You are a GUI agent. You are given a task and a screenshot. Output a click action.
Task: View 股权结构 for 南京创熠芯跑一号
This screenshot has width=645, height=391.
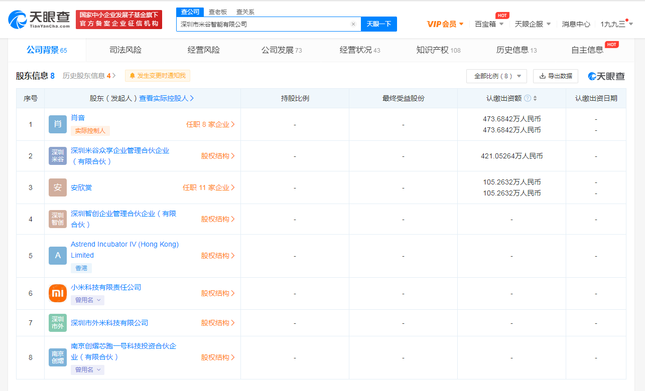[218, 357]
